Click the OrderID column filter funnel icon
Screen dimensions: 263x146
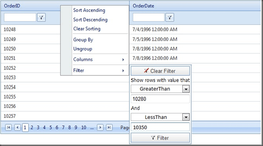pos(41,17)
